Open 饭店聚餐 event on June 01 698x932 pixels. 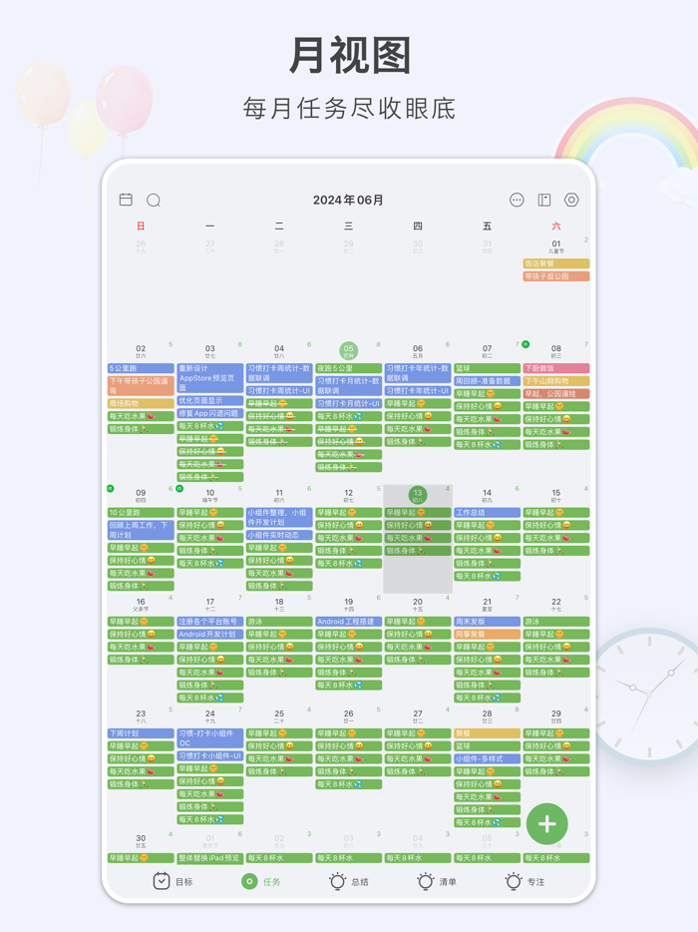(556, 263)
